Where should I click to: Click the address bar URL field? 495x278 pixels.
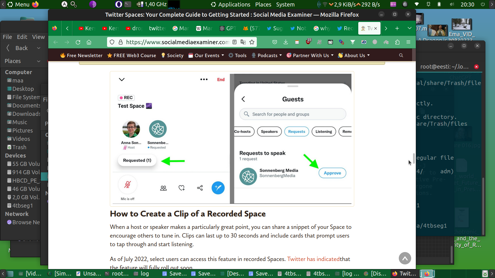tap(177, 42)
